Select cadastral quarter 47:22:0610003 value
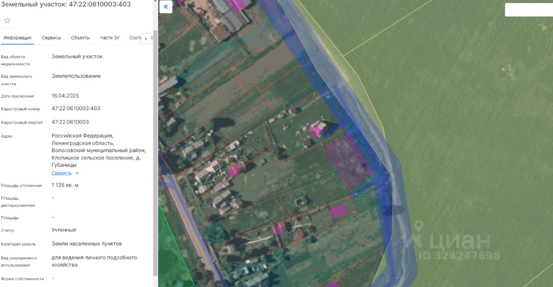The image size is (553, 287). pos(70,122)
